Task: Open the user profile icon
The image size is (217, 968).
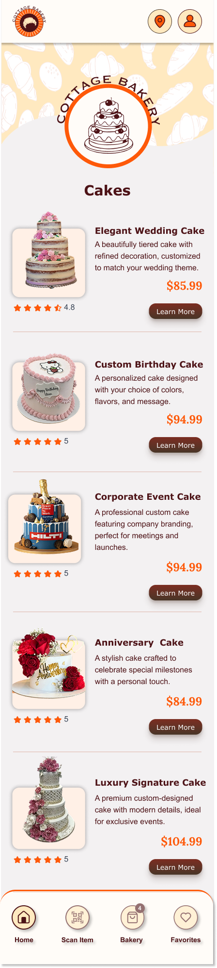Action: pos(190,21)
